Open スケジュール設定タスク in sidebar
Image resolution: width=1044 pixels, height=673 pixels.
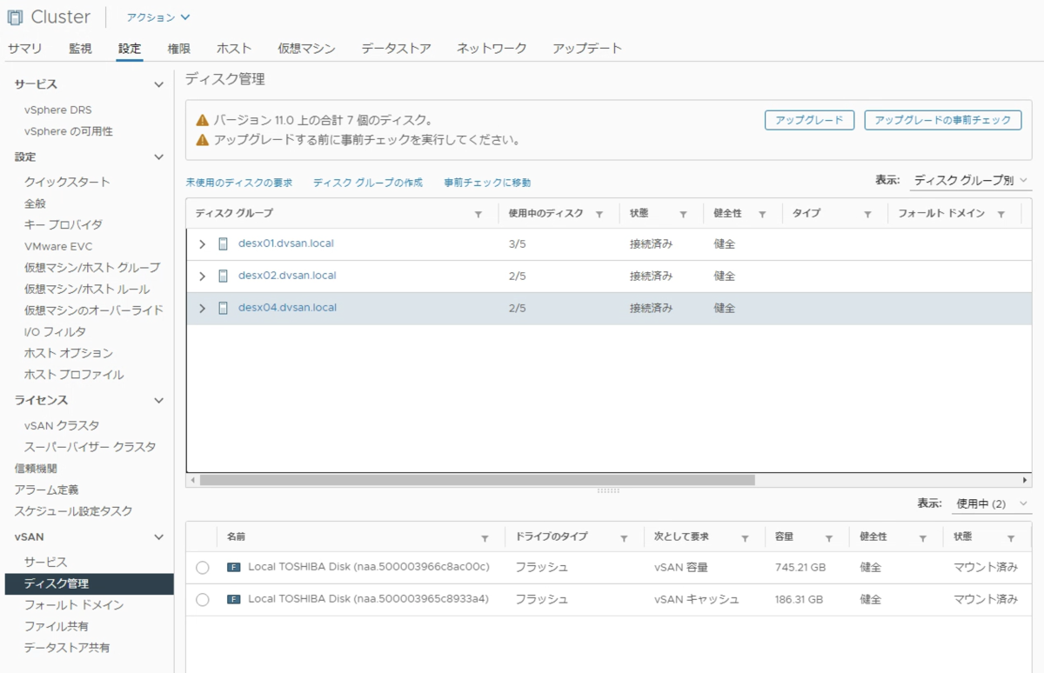coord(74,511)
